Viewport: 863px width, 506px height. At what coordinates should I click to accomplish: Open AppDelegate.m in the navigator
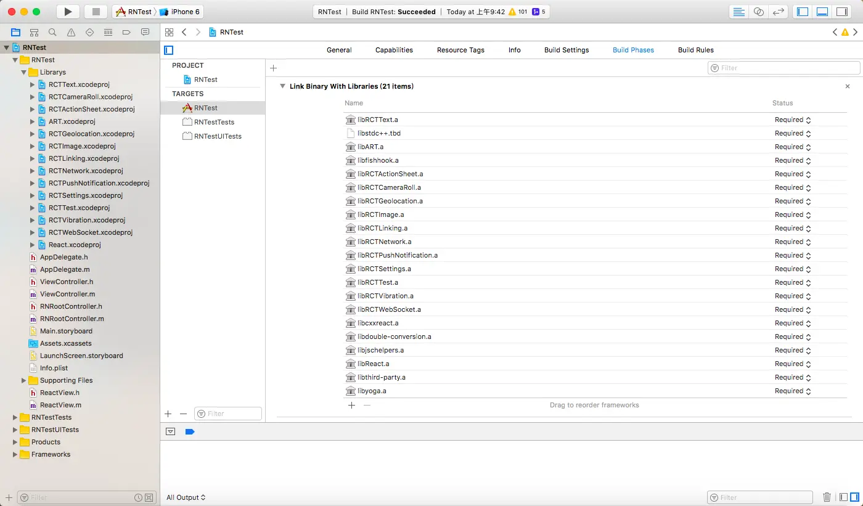(65, 269)
